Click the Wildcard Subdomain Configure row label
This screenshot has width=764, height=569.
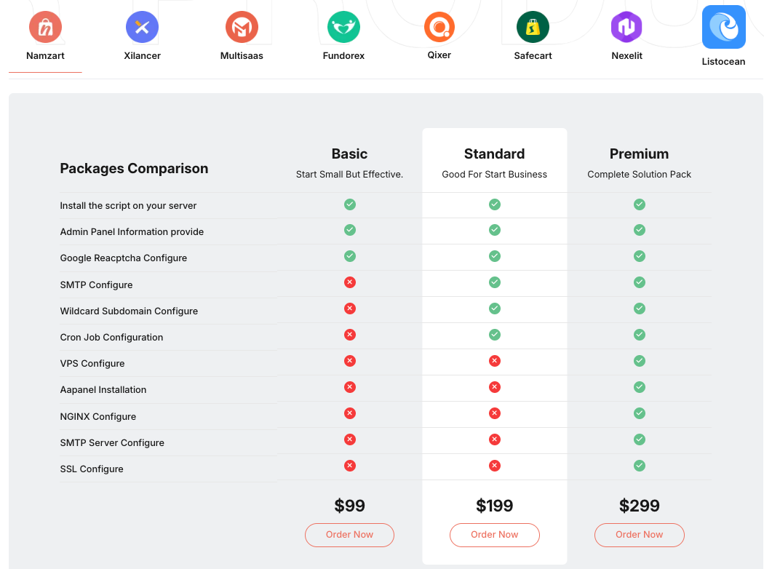(x=129, y=311)
